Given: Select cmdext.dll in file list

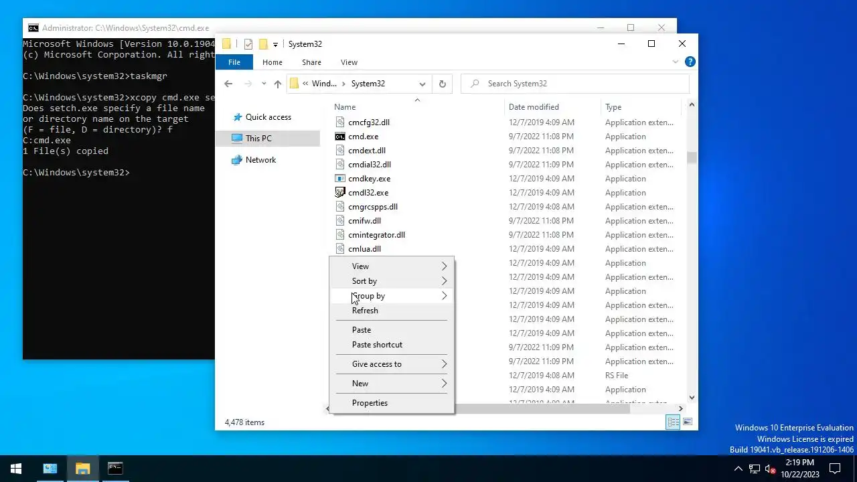Looking at the screenshot, I should tap(367, 151).
